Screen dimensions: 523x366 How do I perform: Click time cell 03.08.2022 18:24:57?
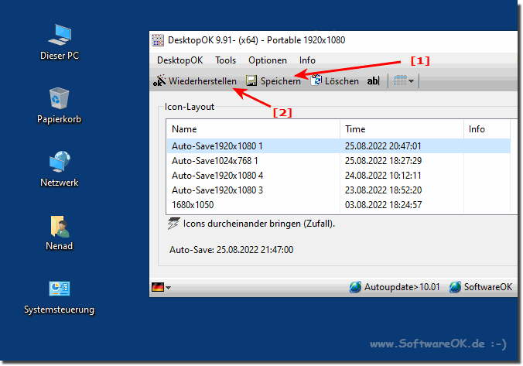point(383,204)
